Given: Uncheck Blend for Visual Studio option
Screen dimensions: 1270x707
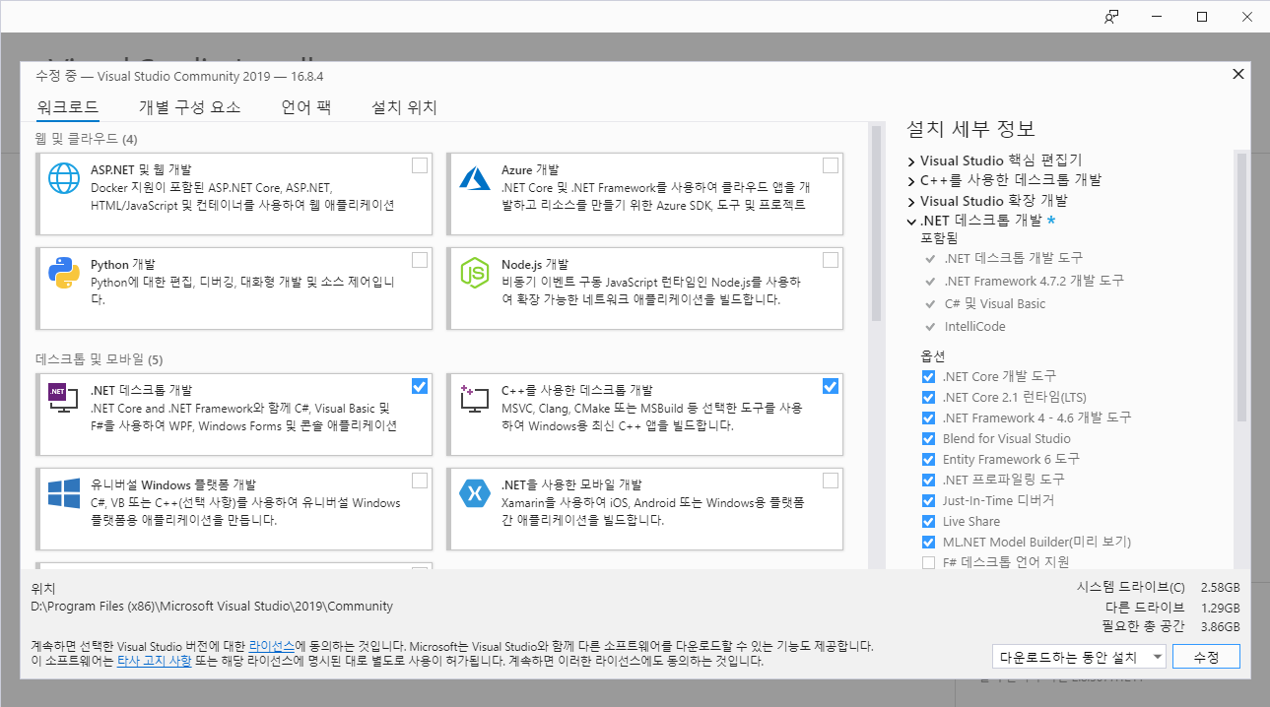Looking at the screenshot, I should click(928, 439).
